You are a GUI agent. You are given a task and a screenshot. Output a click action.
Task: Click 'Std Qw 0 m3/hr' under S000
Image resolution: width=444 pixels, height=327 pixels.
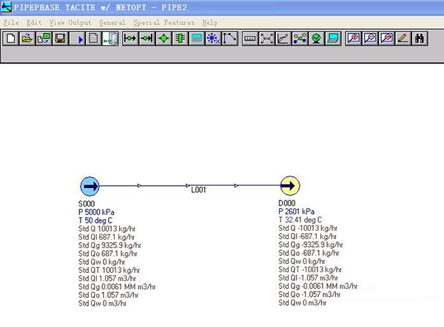[x=102, y=303]
